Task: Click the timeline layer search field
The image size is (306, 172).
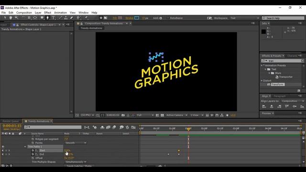Action: coord(53,127)
